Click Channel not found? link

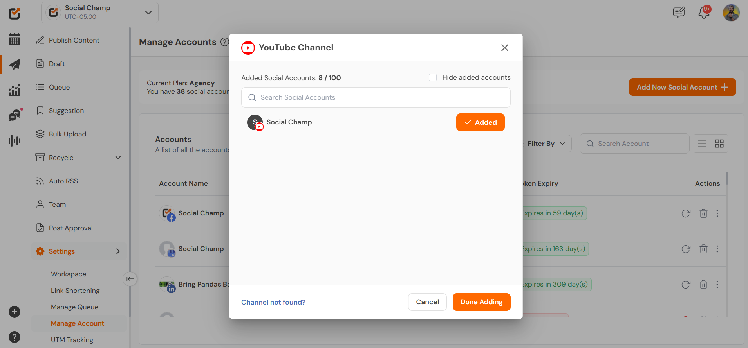pos(273,302)
